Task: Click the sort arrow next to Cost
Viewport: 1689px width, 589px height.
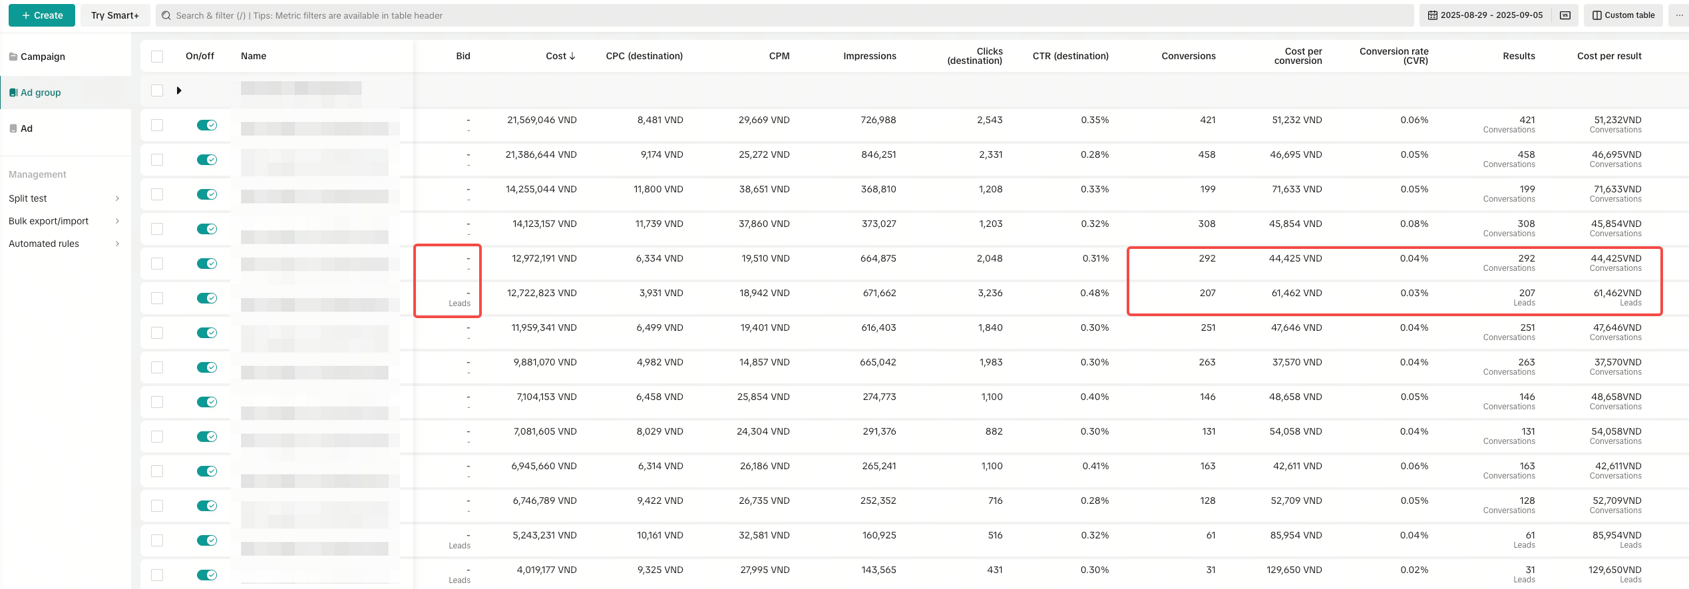Action: [572, 57]
